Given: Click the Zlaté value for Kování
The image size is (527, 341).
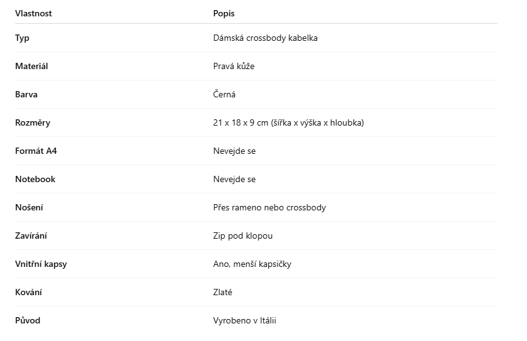Looking at the screenshot, I should click(223, 292).
